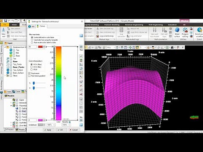Collapse the top folder in the Input tree

(5, 47)
